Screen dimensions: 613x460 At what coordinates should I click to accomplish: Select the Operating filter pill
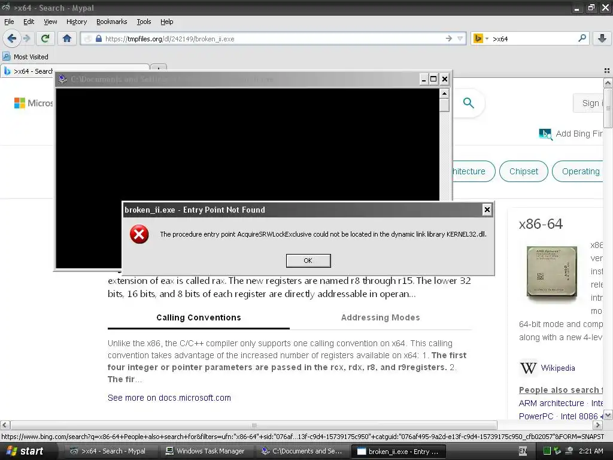point(578,171)
